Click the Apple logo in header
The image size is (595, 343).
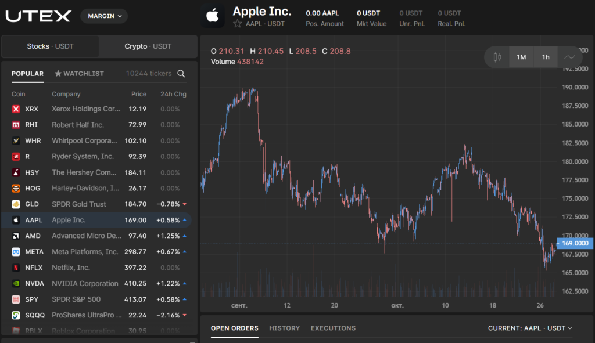(213, 16)
